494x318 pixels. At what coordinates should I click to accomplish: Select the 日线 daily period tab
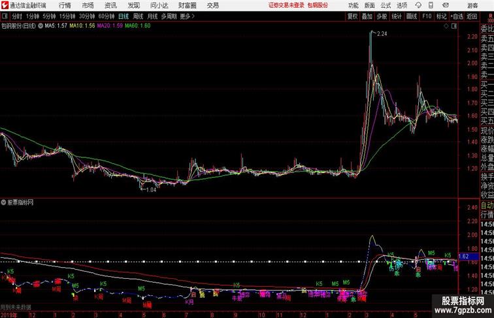124,16
